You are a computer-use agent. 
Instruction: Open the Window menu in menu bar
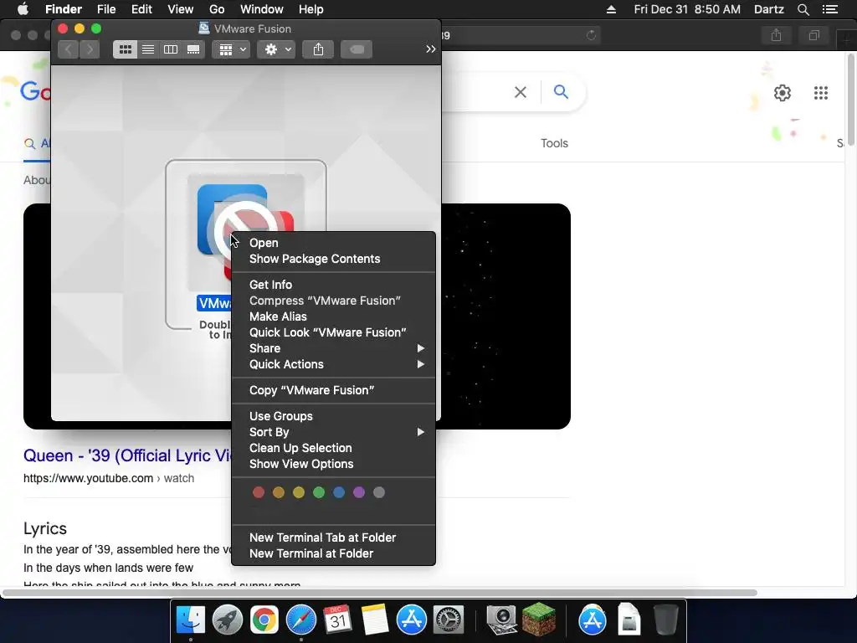coord(261,9)
